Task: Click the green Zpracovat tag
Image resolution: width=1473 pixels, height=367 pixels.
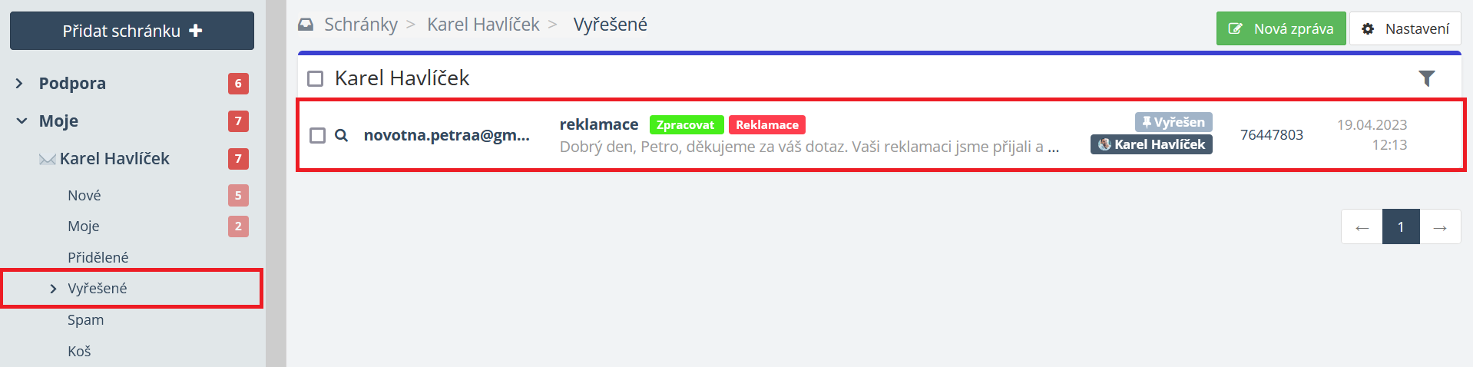Action: 686,125
